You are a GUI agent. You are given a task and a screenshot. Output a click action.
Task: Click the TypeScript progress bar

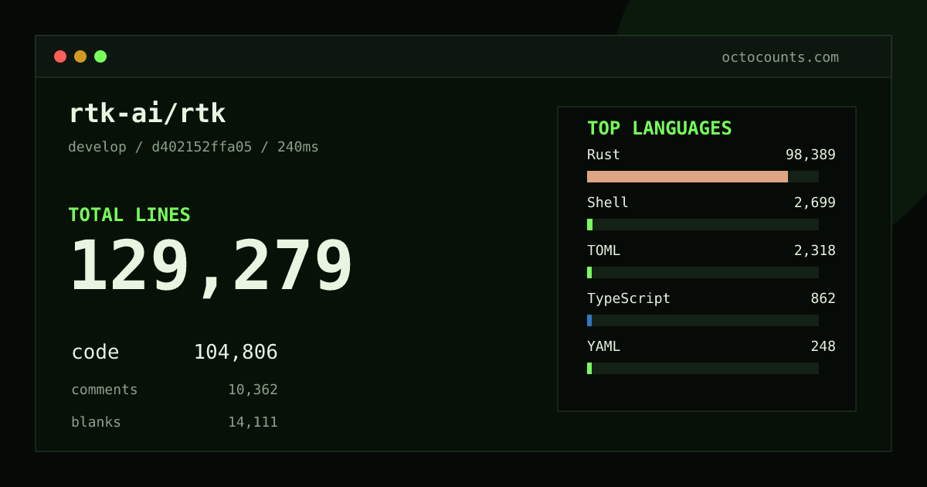coord(703,320)
